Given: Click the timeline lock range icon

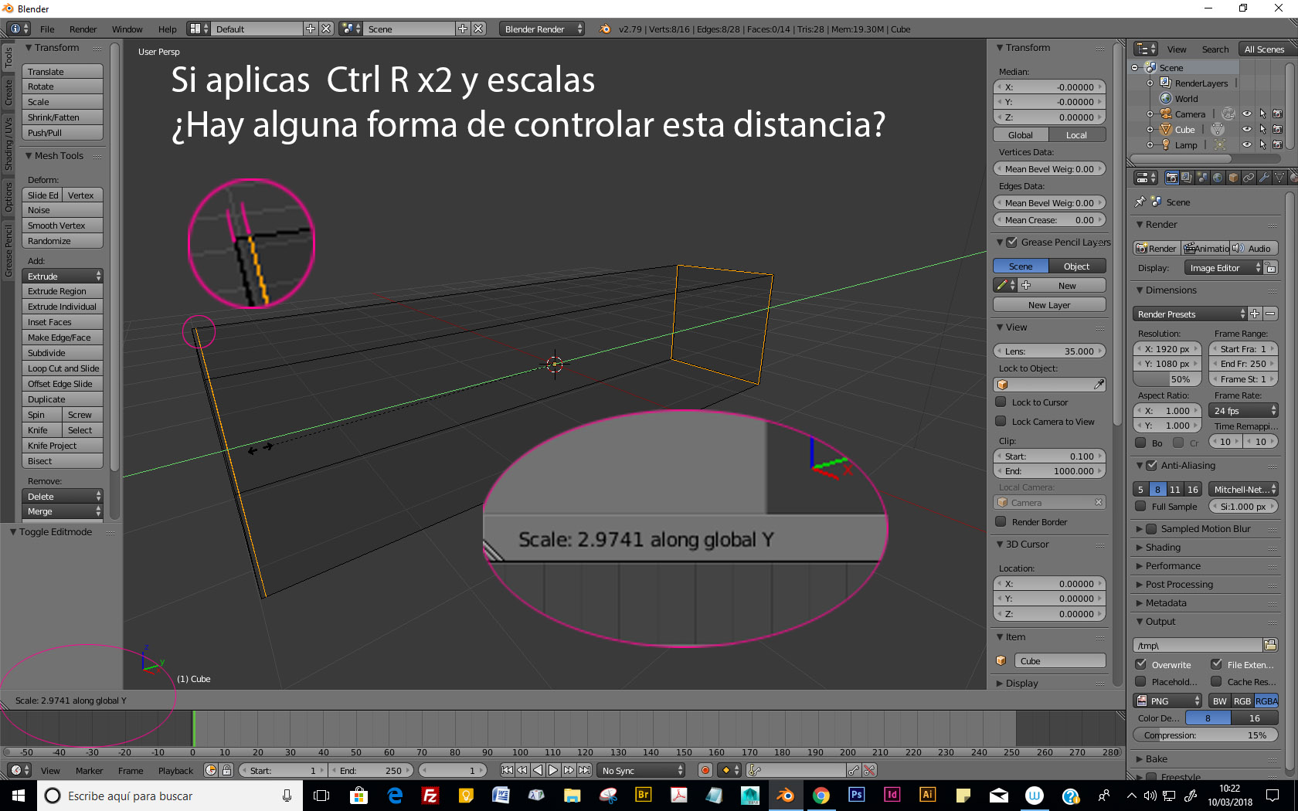Looking at the screenshot, I should coord(226,770).
